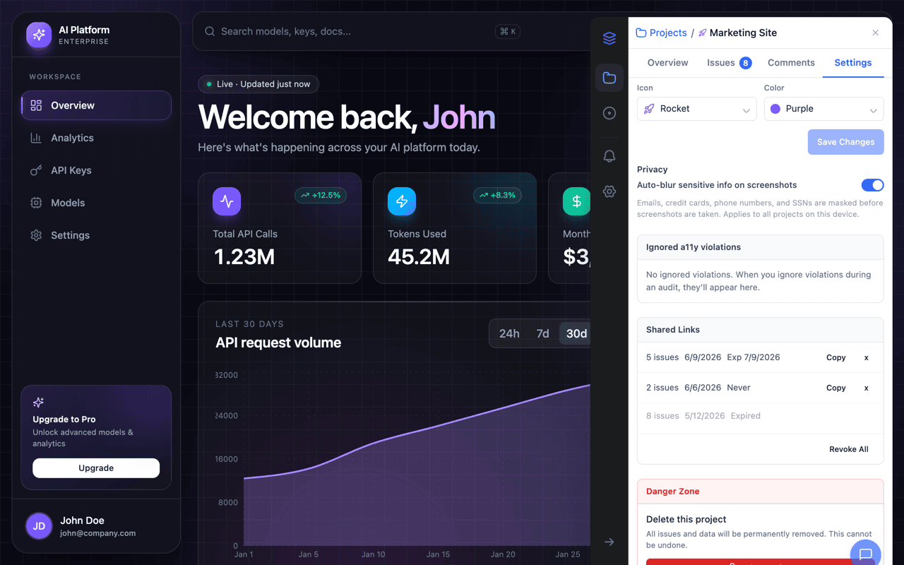The image size is (904, 565).
Task: Click the JD user avatar
Action: tap(40, 526)
